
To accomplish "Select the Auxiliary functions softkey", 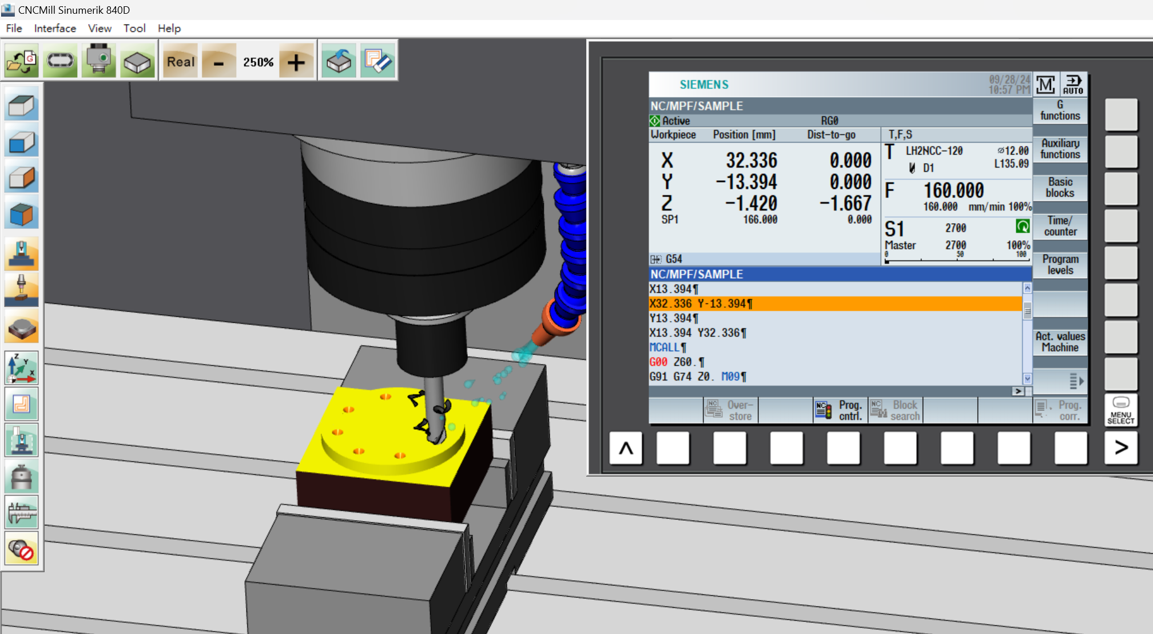I will click(x=1060, y=149).
